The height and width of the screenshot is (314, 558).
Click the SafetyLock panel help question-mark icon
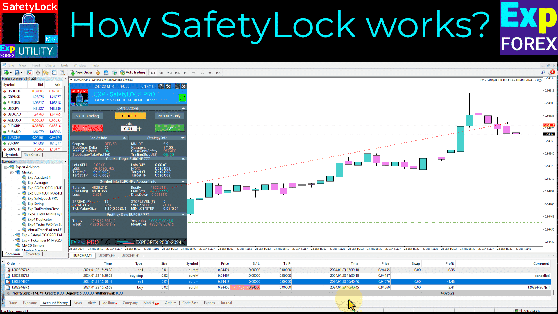(161, 86)
